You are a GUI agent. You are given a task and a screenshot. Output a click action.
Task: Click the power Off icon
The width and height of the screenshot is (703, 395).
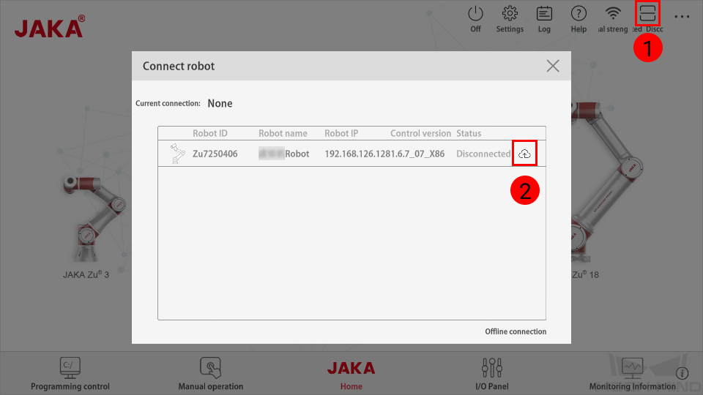[x=475, y=14]
